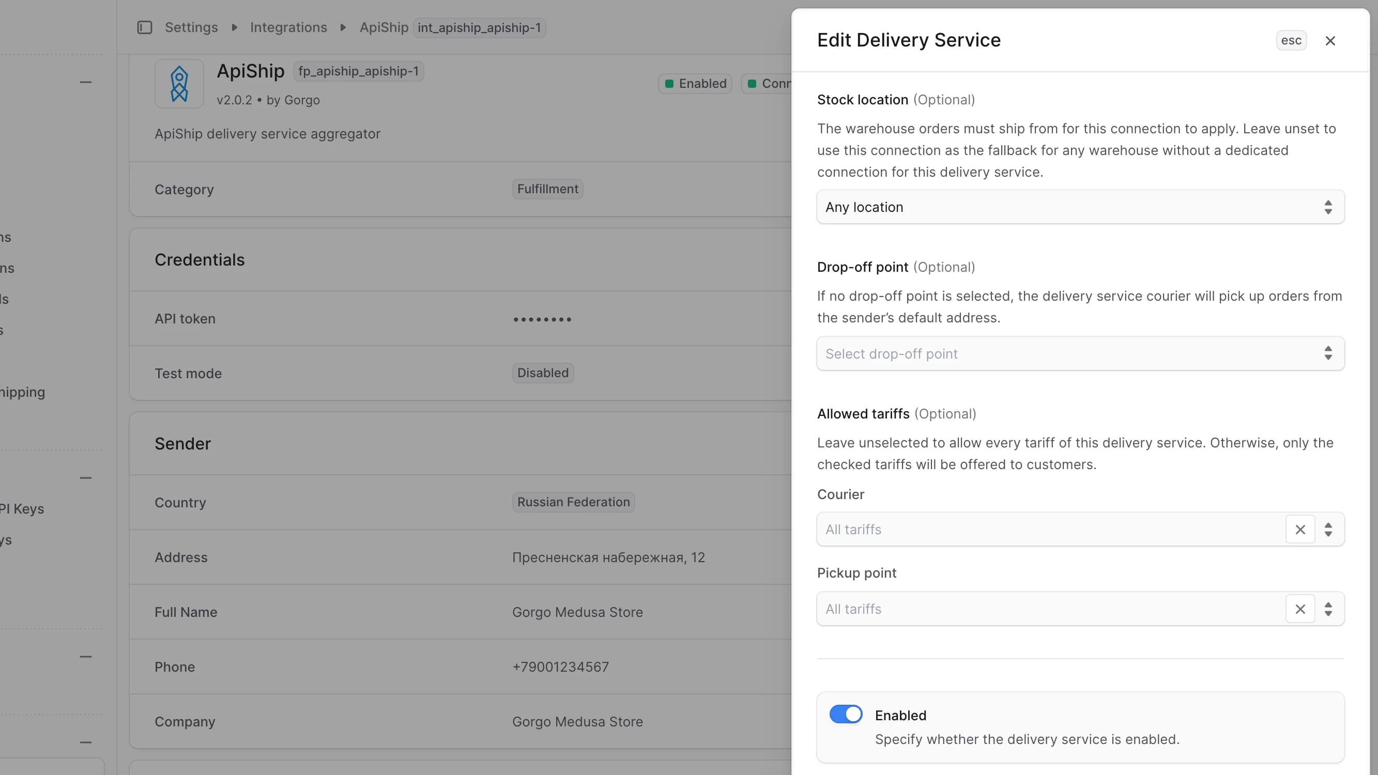The height and width of the screenshot is (775, 1378).
Task: Click the ApiShip breadcrumb
Action: coord(384,27)
